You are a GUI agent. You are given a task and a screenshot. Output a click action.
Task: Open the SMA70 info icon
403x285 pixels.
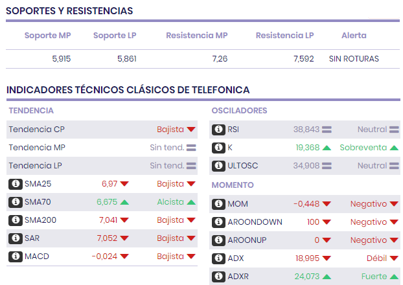click(x=16, y=202)
